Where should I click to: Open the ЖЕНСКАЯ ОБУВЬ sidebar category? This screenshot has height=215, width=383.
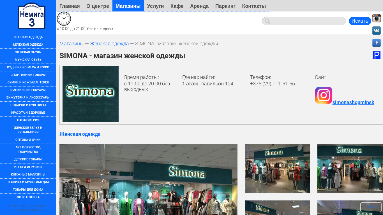click(x=28, y=52)
